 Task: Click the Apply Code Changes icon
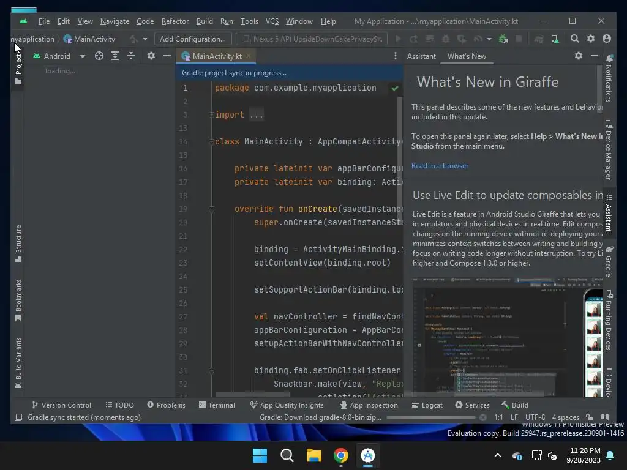point(429,39)
